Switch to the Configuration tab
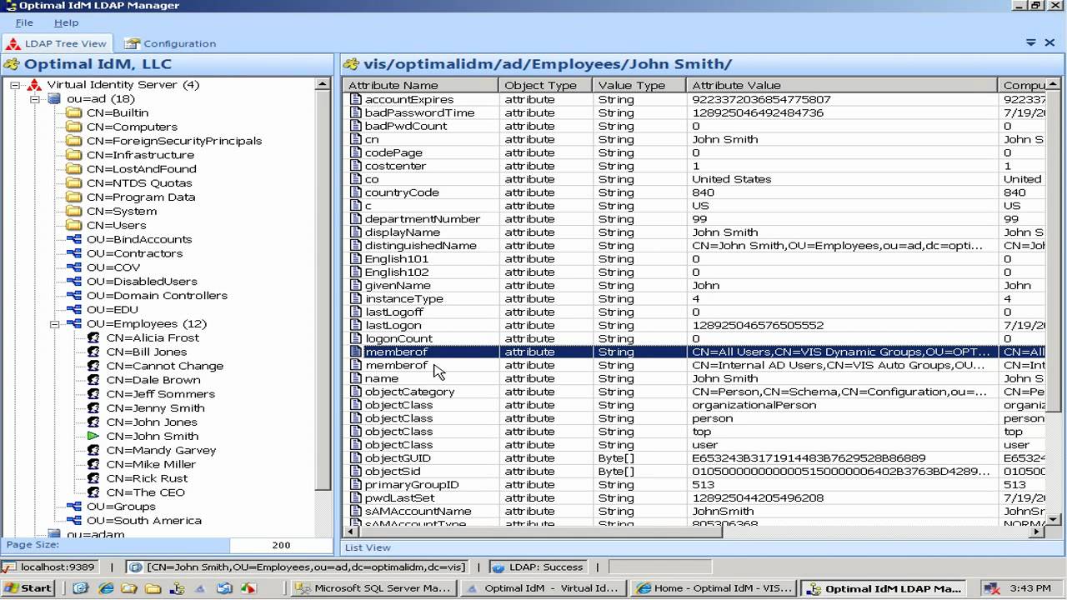Image resolution: width=1067 pixels, height=600 pixels. coord(170,43)
